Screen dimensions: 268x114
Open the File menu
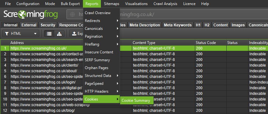(x=8, y=3)
